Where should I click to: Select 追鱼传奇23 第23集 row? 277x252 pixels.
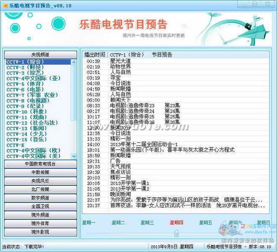pos(176,105)
